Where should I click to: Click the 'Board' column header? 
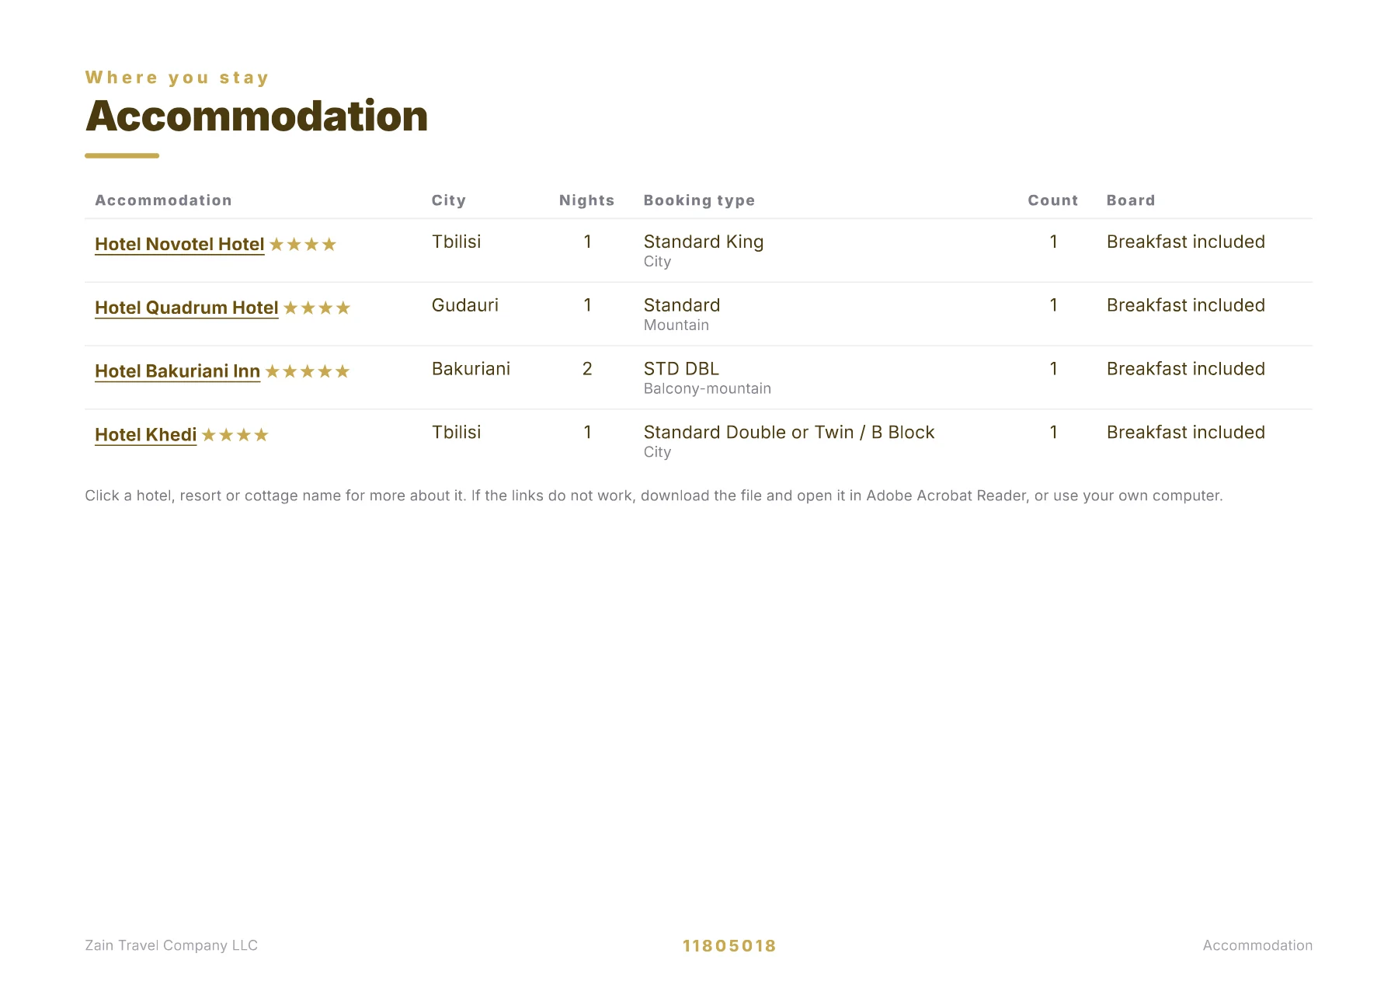pyautogui.click(x=1131, y=200)
